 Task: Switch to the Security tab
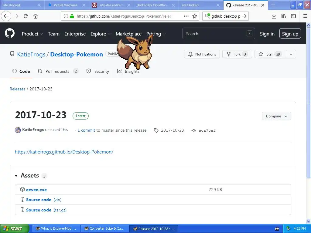click(98, 71)
